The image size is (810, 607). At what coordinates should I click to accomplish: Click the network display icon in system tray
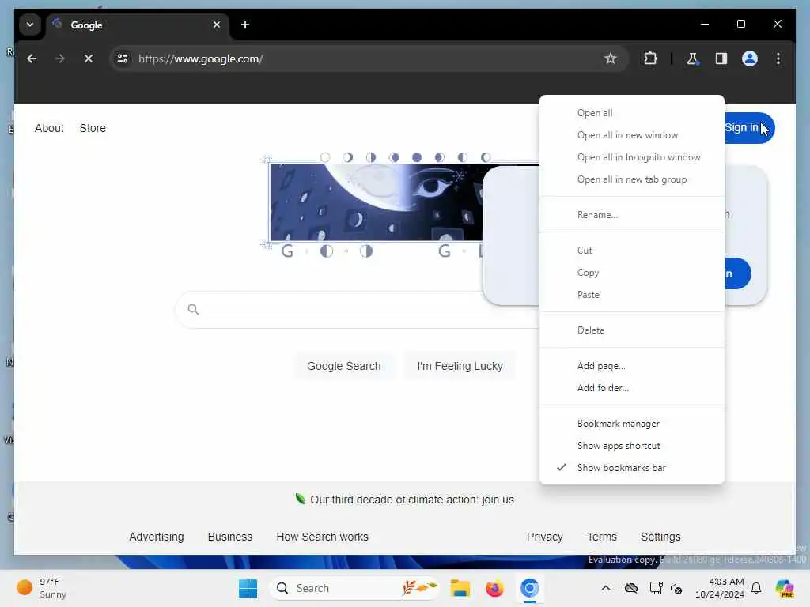[x=656, y=588]
